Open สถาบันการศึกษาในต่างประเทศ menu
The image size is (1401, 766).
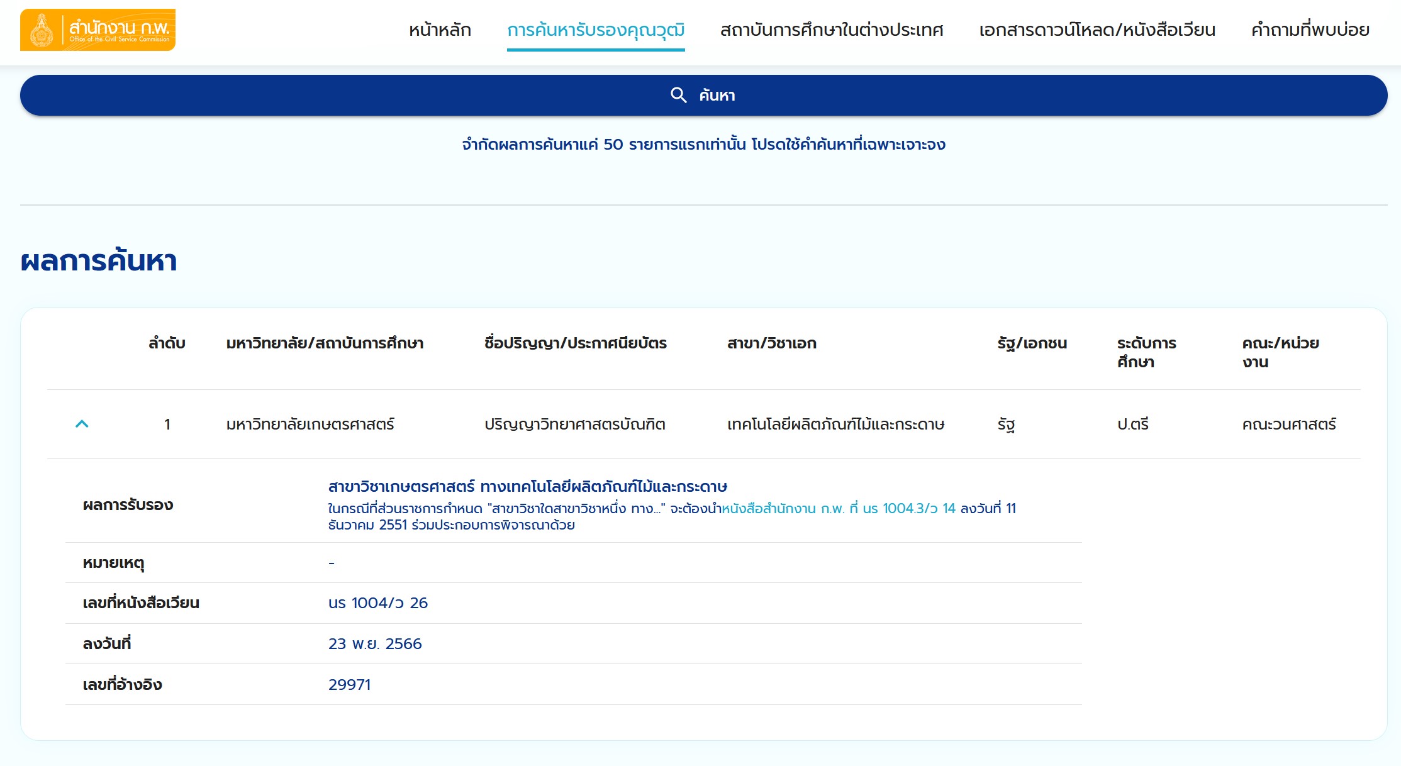(x=832, y=30)
